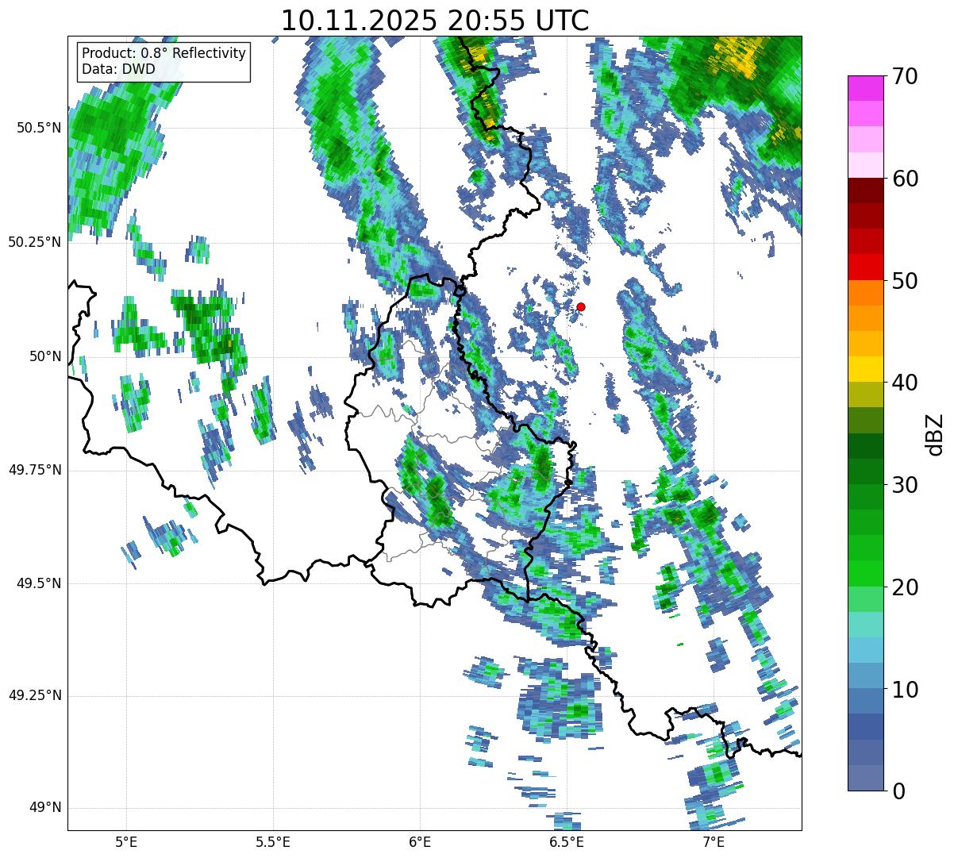The width and height of the screenshot is (954, 858).
Task: Click the 6°E longitude label
Action: pyautogui.click(x=420, y=842)
